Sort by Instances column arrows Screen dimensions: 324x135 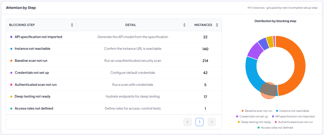[x=217, y=25]
